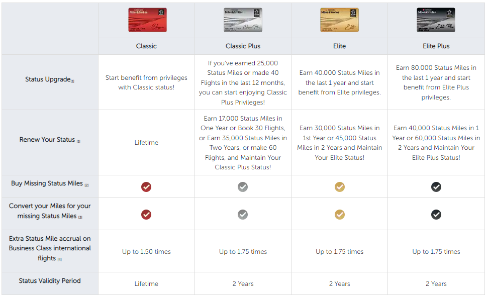Select the Classic Plus column header
The image size is (488, 297).
243,46
